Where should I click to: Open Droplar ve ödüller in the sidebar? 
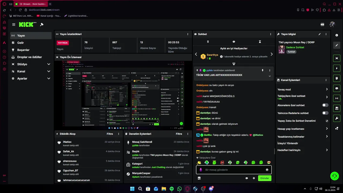(31, 57)
